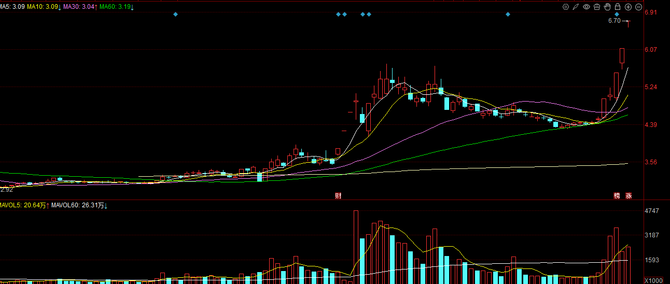Screen dimensions: 670x284
Task: Click the 4.39 price axis label
Action: tap(651, 125)
